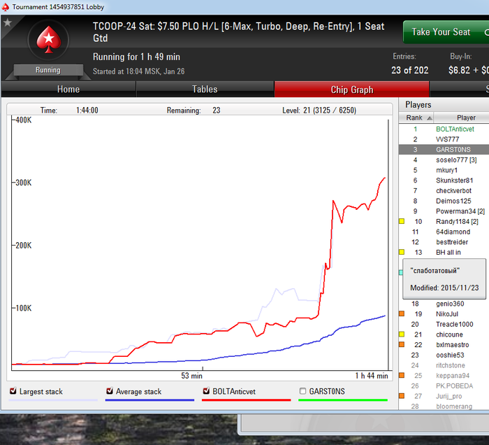Uncheck the BOLTAnticvet graph checkbox
This screenshot has width=489, height=445.
click(x=206, y=391)
